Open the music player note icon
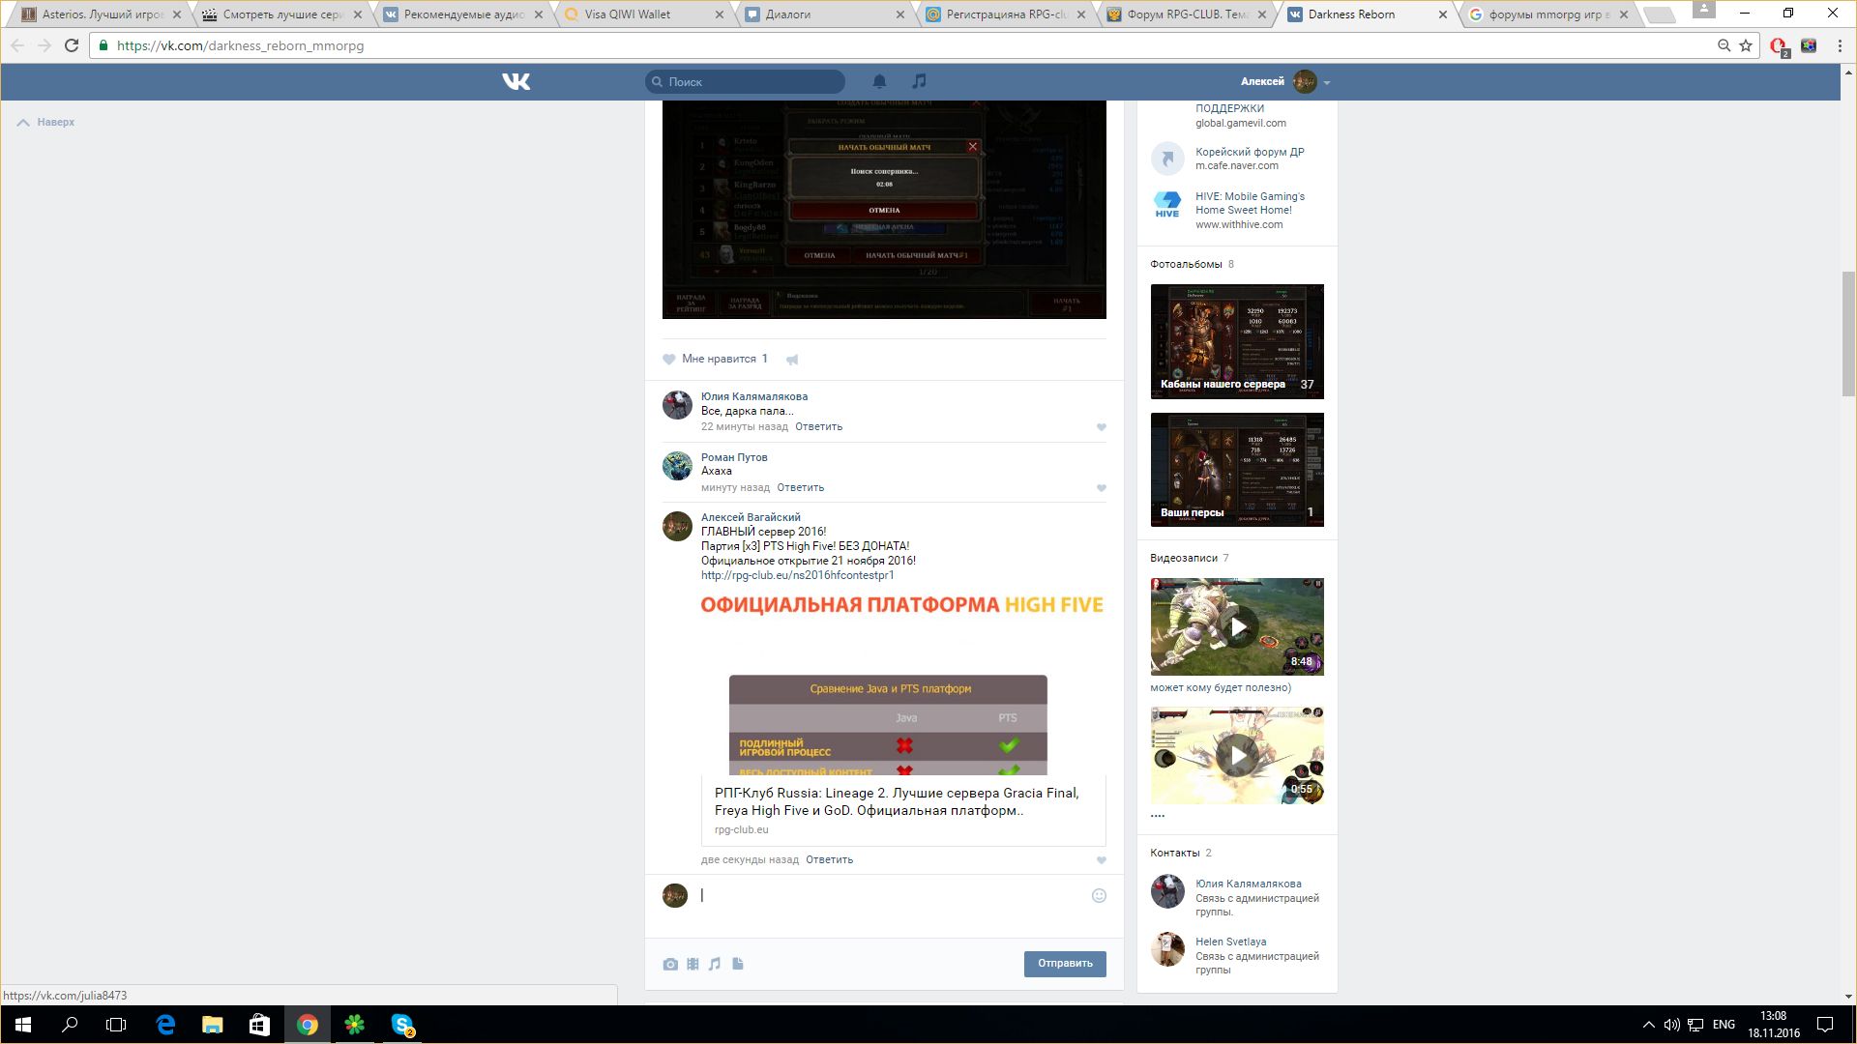The width and height of the screenshot is (1857, 1044). coord(919,81)
